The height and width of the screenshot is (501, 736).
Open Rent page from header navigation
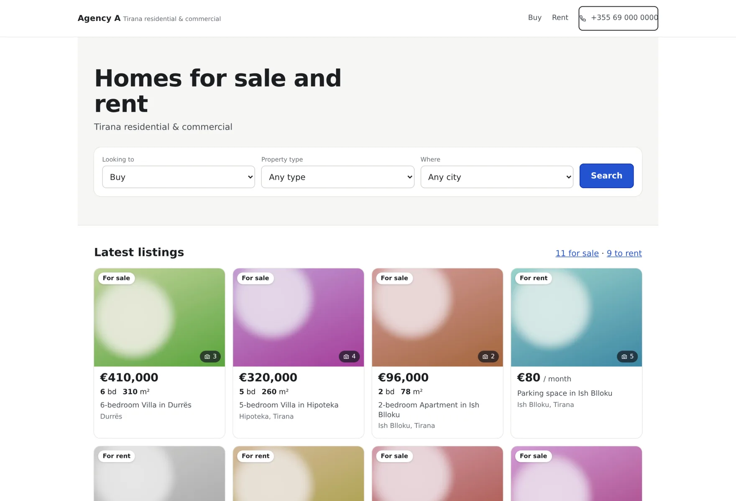point(560,18)
